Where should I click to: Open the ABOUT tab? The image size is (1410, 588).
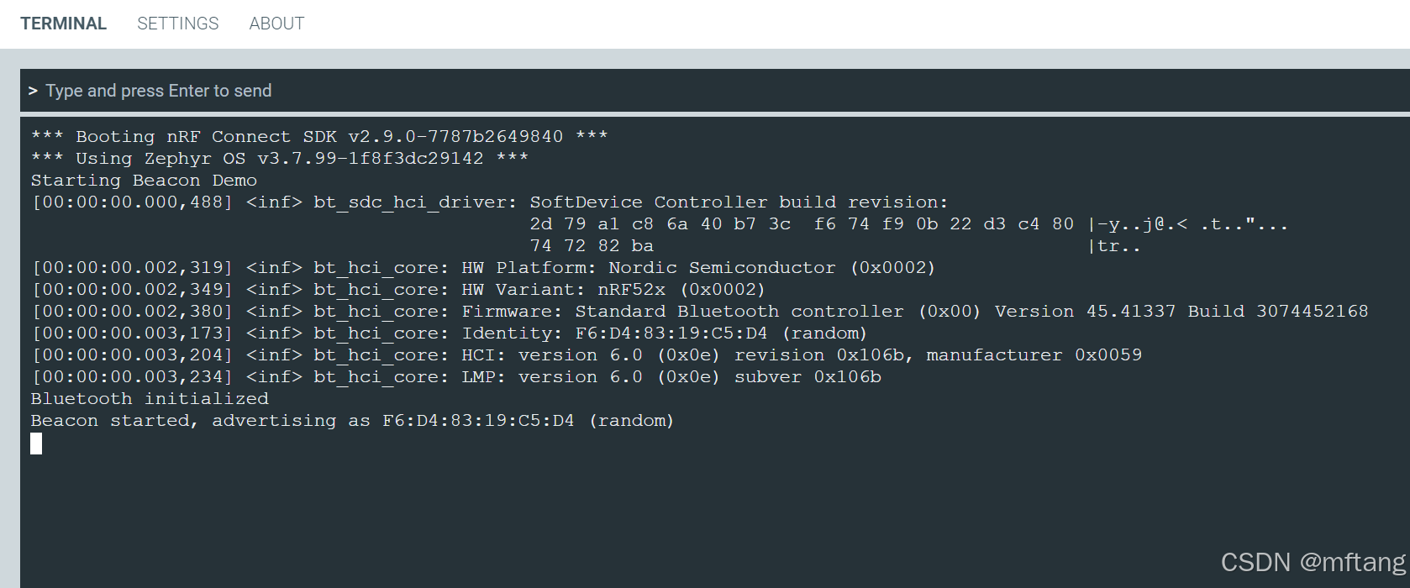click(276, 23)
